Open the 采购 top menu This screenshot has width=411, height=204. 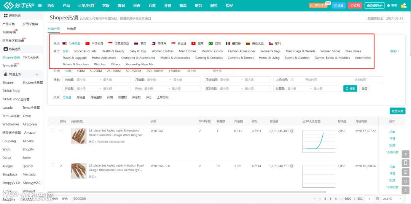click(137, 5)
